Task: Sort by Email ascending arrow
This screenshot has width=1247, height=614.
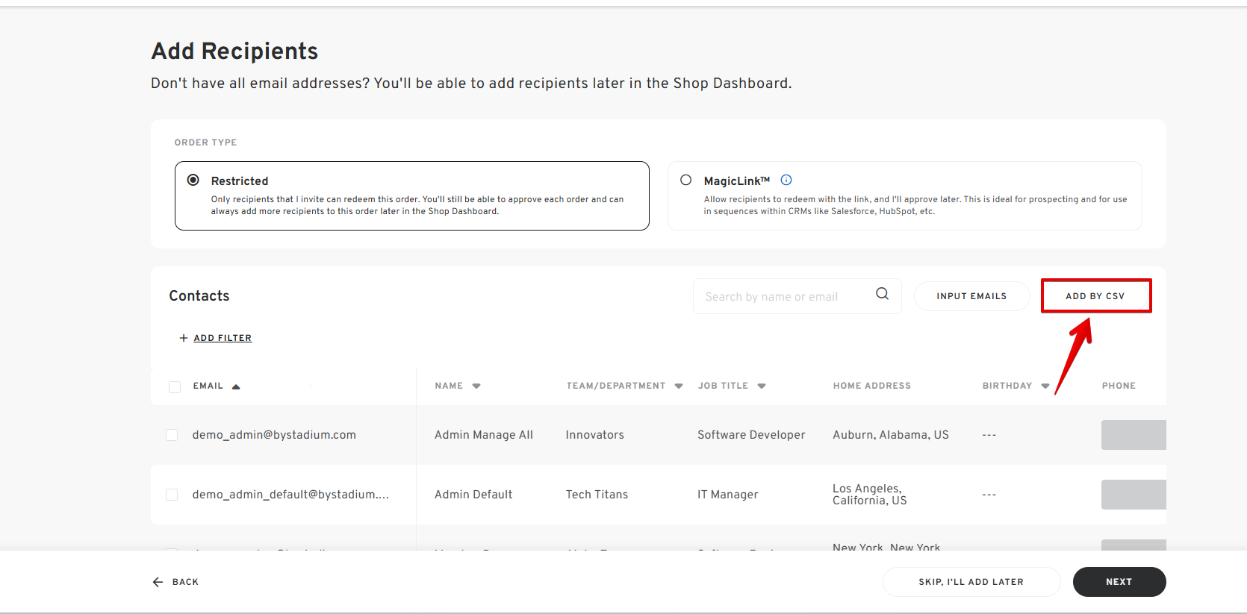Action: pos(236,386)
